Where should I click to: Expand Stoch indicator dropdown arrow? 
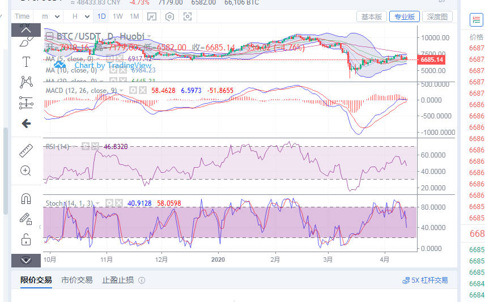coord(98,203)
